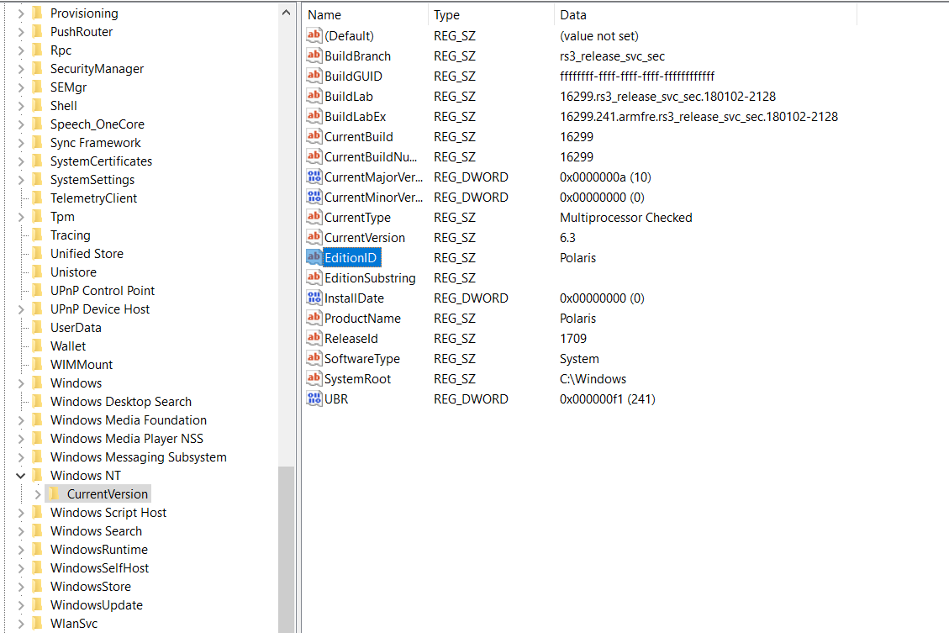Image resolution: width=949 pixels, height=633 pixels.
Task: Click the string icon beside BuildBranch
Action: pyautogui.click(x=313, y=55)
